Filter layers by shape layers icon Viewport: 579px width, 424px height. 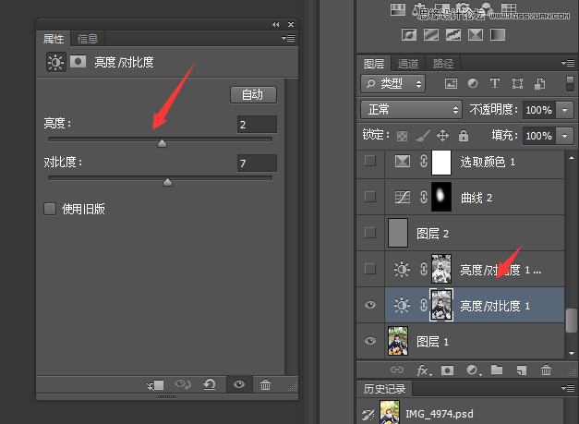click(517, 83)
